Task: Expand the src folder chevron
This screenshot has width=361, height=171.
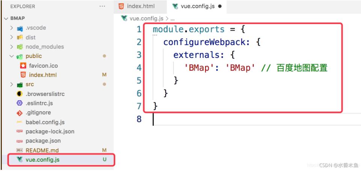Action: pyautogui.click(x=12, y=85)
